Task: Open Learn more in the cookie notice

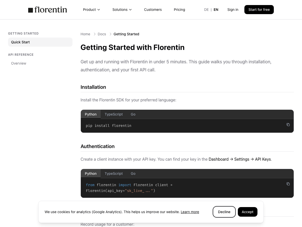Action: 190,212
